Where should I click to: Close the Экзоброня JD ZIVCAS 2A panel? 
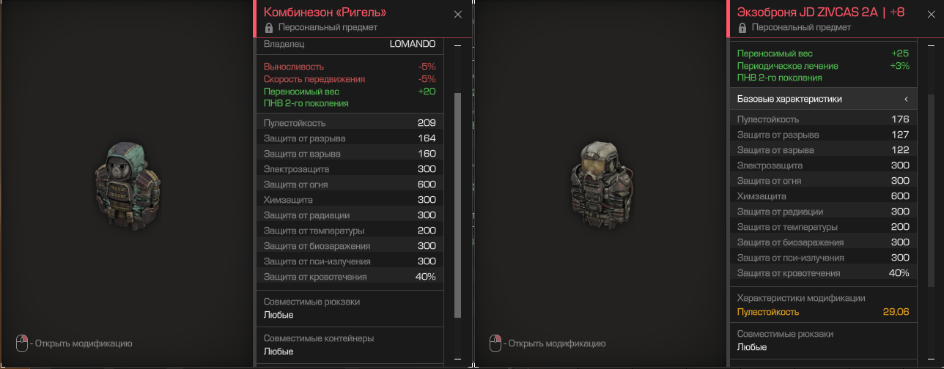(x=932, y=14)
